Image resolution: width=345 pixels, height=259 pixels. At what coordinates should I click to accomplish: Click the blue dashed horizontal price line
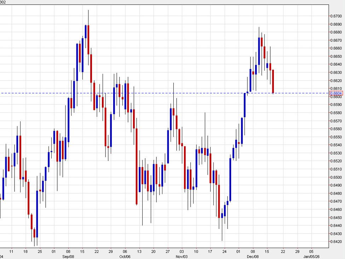point(177,93)
